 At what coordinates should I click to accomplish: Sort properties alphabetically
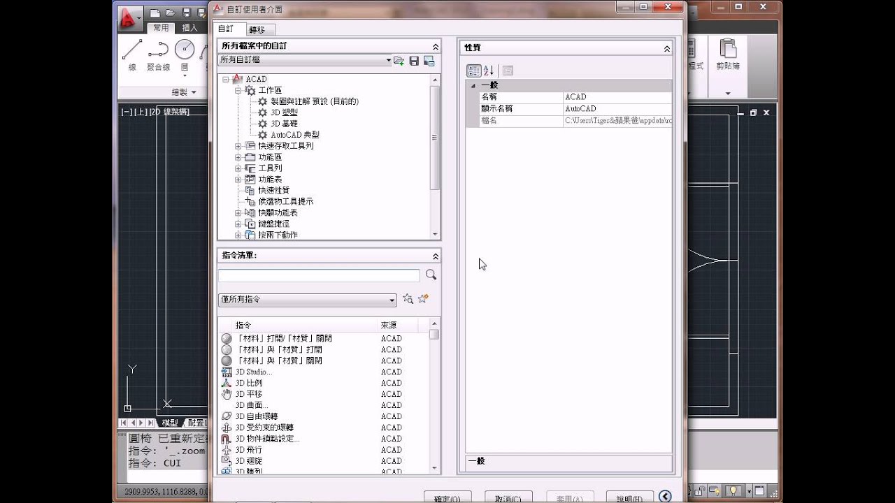(x=489, y=71)
